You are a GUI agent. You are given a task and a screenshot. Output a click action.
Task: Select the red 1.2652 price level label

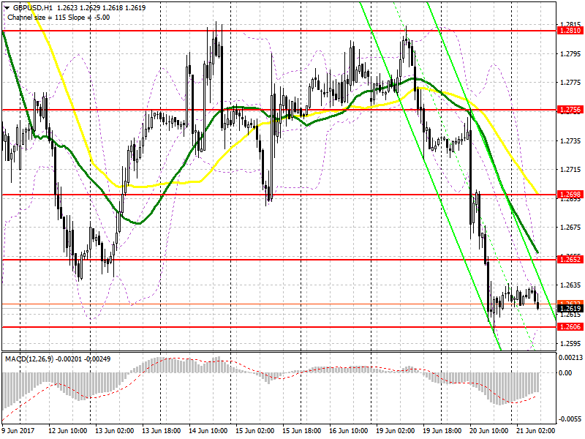570,260
